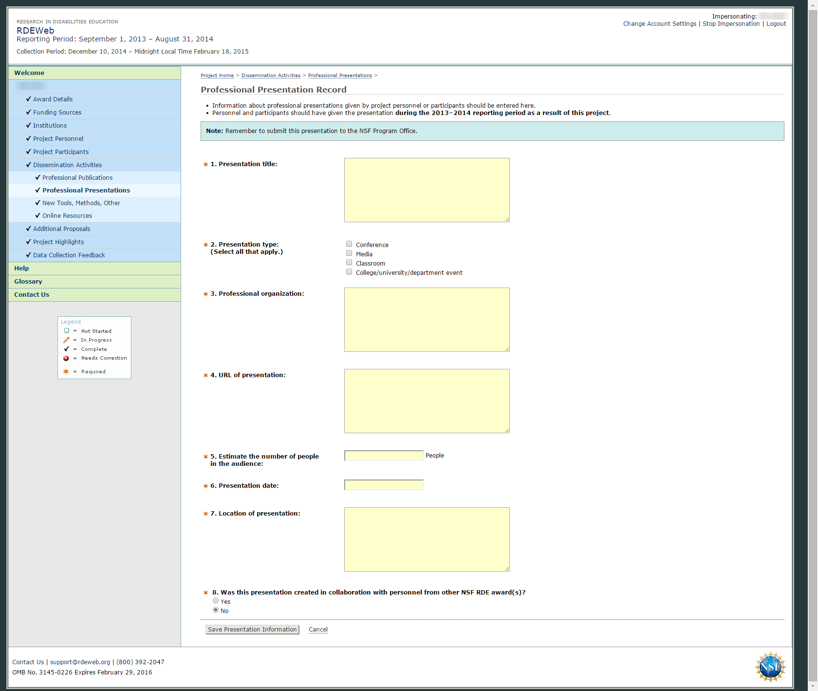818x691 pixels.
Task: Go to Professional Publications in sidebar
Action: click(77, 178)
